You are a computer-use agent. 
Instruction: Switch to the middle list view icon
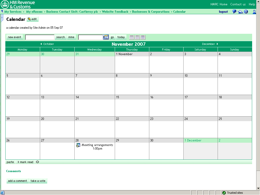click(137, 37)
